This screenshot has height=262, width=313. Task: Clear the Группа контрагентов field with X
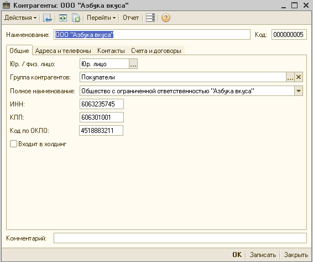[299, 77]
